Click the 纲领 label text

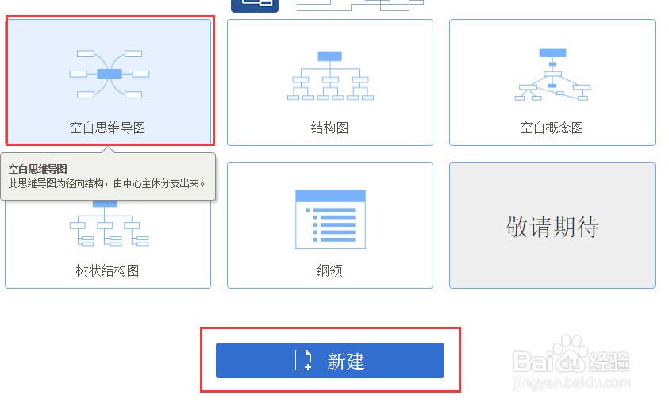[330, 270]
